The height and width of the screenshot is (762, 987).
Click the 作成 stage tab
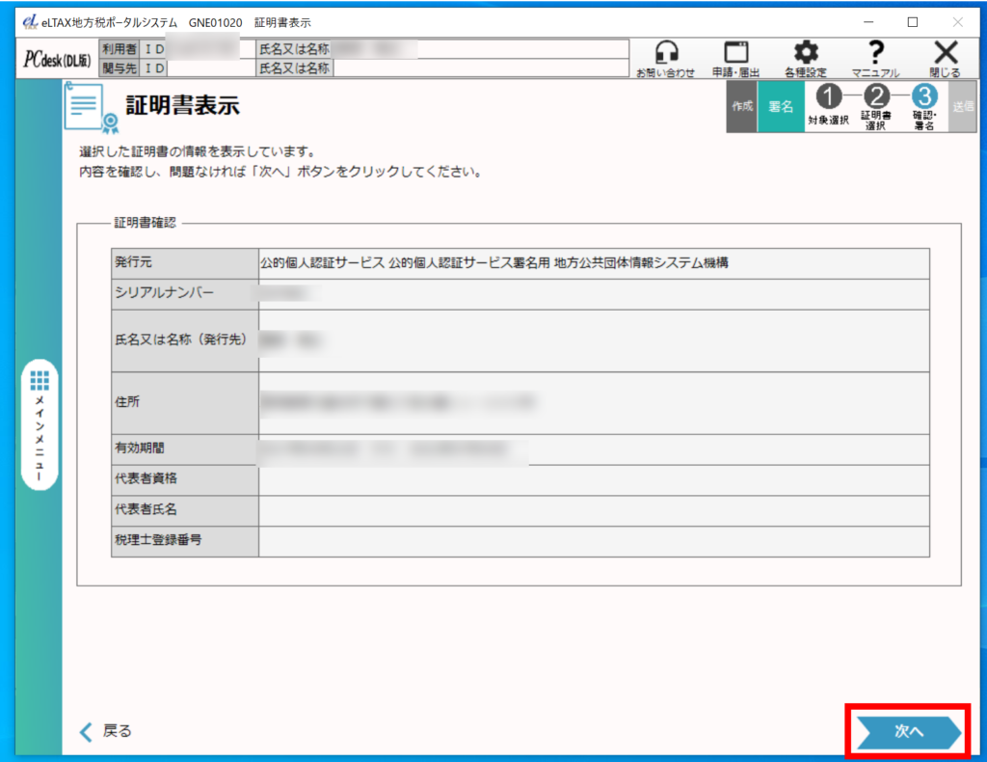pyautogui.click(x=741, y=107)
